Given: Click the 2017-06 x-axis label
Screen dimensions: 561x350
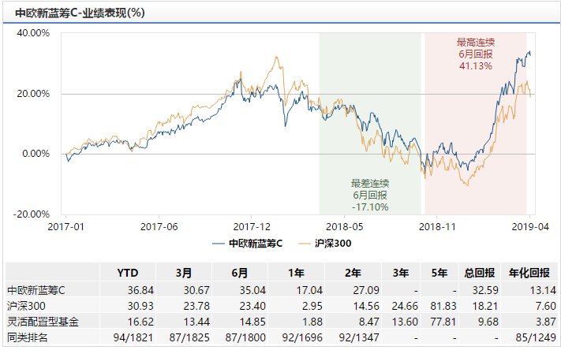Looking at the screenshot, I should (159, 227).
